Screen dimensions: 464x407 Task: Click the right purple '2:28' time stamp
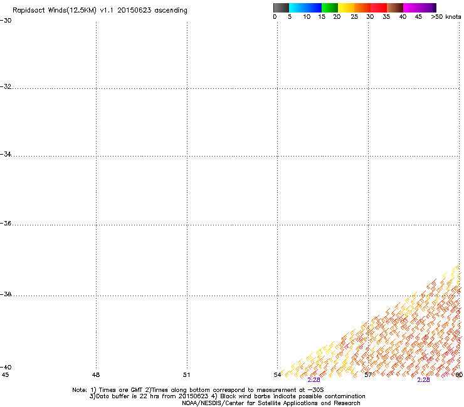(423, 380)
